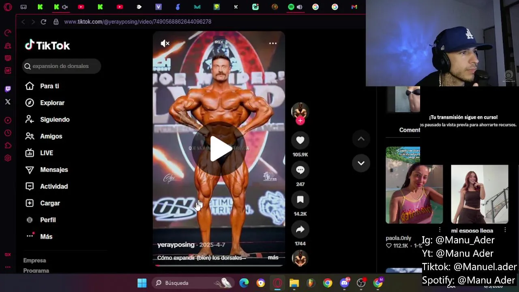Viewport: 519px width, 292px height.
Task: Switch to the Gmail tab
Action: 354,7
